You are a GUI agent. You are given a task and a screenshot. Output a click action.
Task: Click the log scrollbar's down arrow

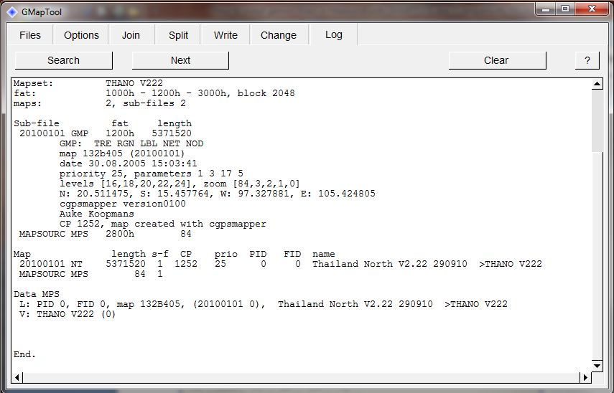pyautogui.click(x=597, y=365)
